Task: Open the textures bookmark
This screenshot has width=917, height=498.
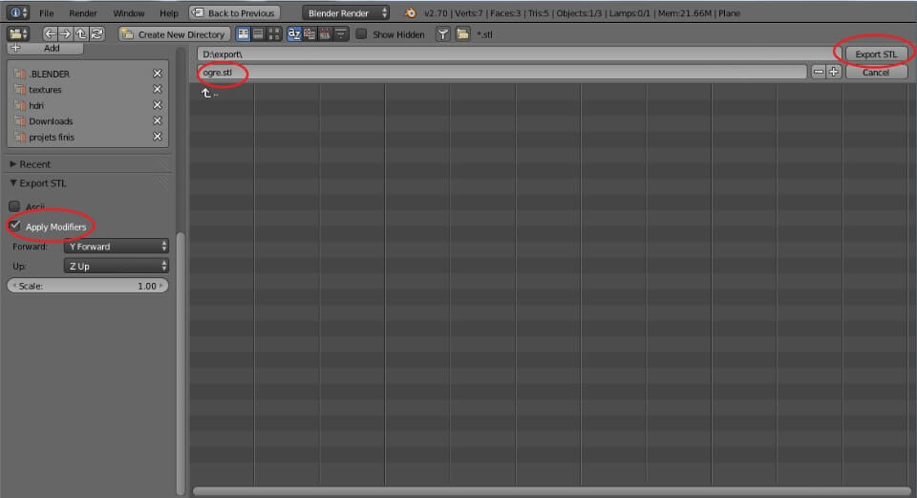Action: 45,90
